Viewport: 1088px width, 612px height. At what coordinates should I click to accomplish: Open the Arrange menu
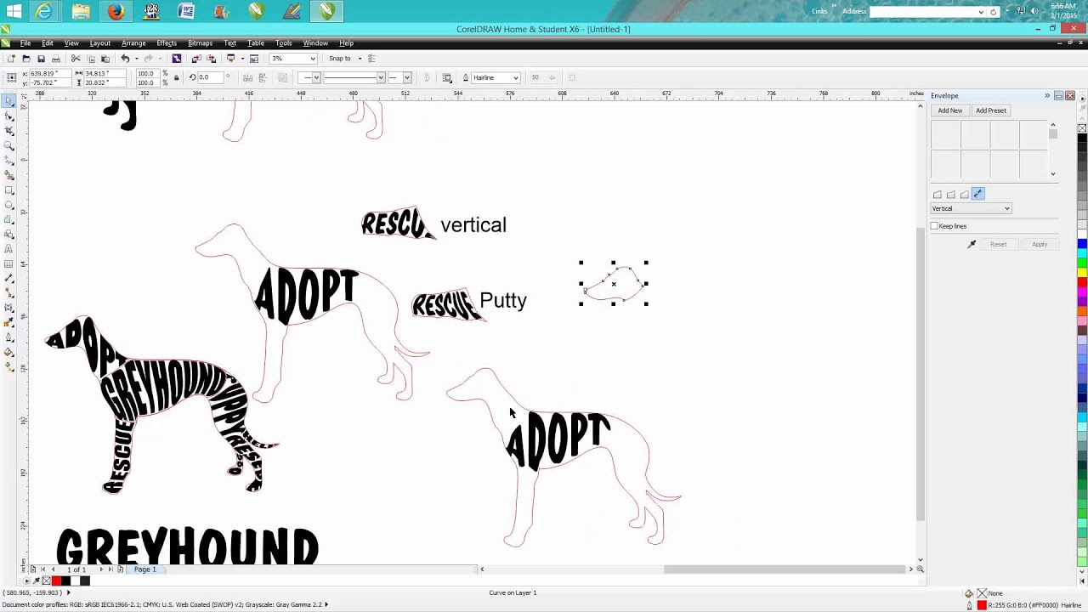(133, 43)
